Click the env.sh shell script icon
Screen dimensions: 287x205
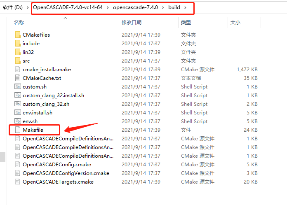tap(18, 121)
